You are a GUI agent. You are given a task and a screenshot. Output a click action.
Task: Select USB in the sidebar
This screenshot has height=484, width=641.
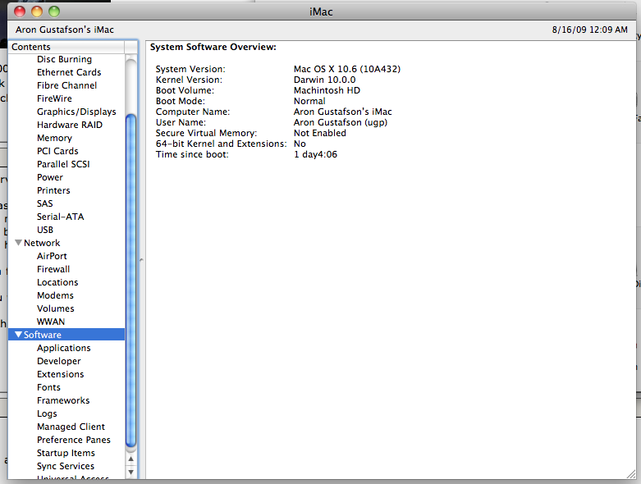point(45,230)
